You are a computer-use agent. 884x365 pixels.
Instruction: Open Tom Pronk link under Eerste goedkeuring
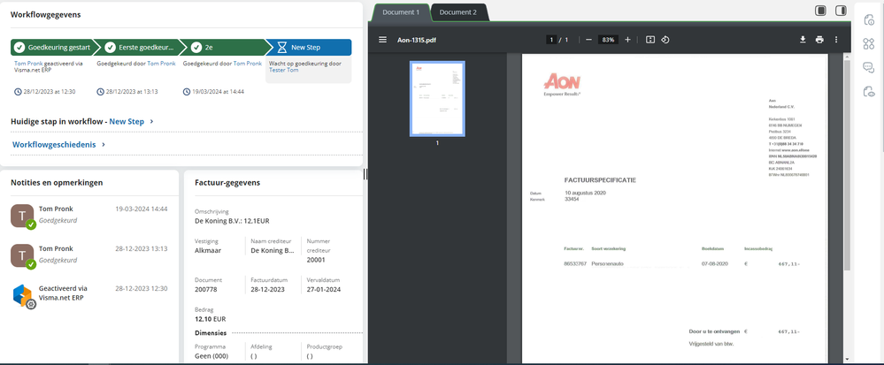click(161, 64)
